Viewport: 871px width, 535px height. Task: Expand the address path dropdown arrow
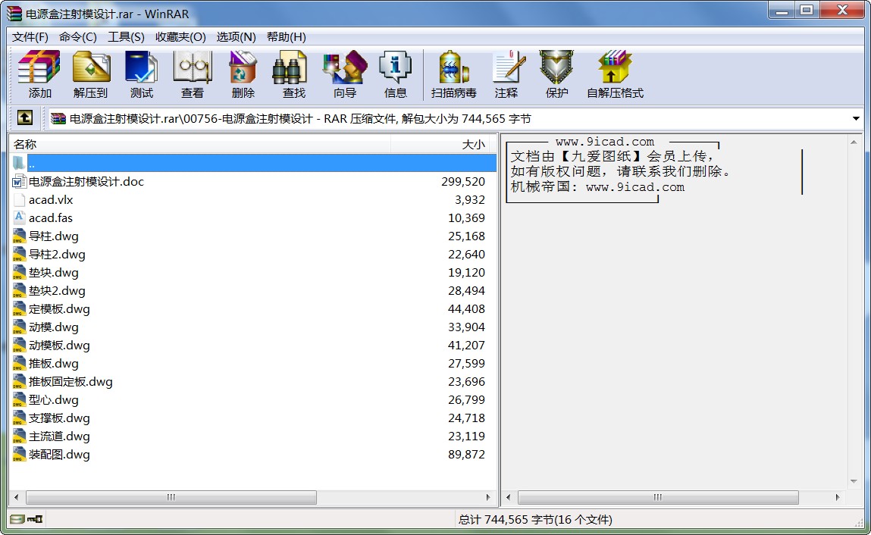[x=856, y=119]
